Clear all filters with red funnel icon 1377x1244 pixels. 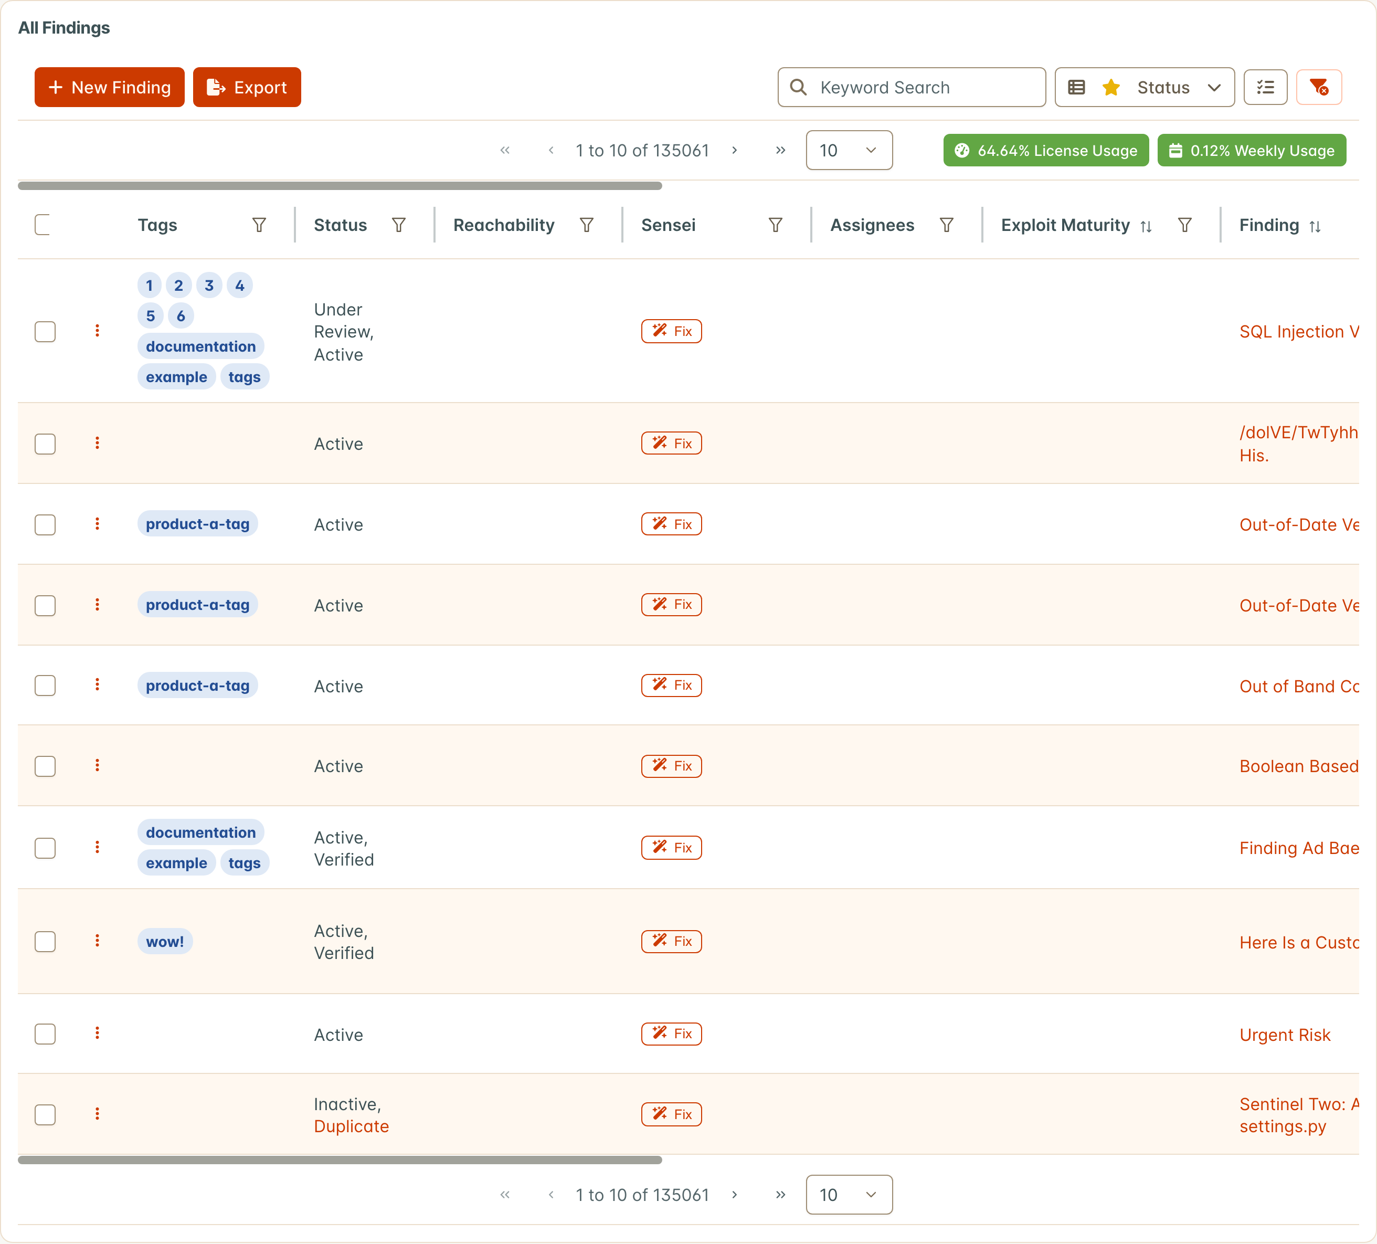(1319, 87)
